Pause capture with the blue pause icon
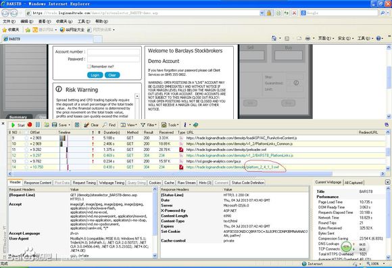Image resolution: width=392 pixels, height=268 pixels. 38,125
